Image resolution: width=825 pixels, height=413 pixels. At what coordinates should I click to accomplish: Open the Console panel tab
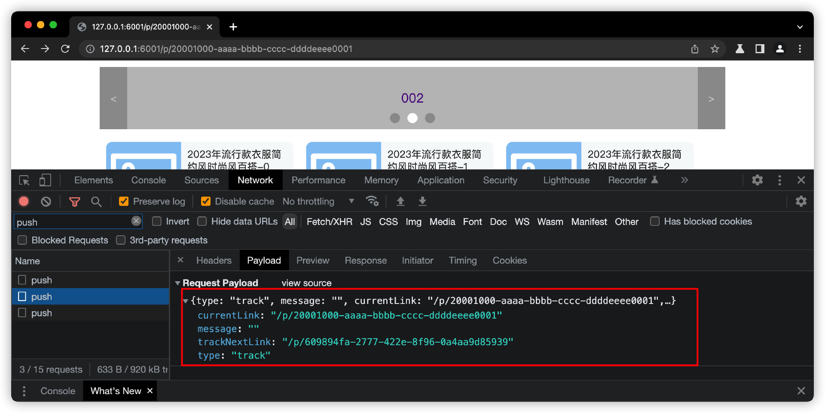tap(148, 180)
